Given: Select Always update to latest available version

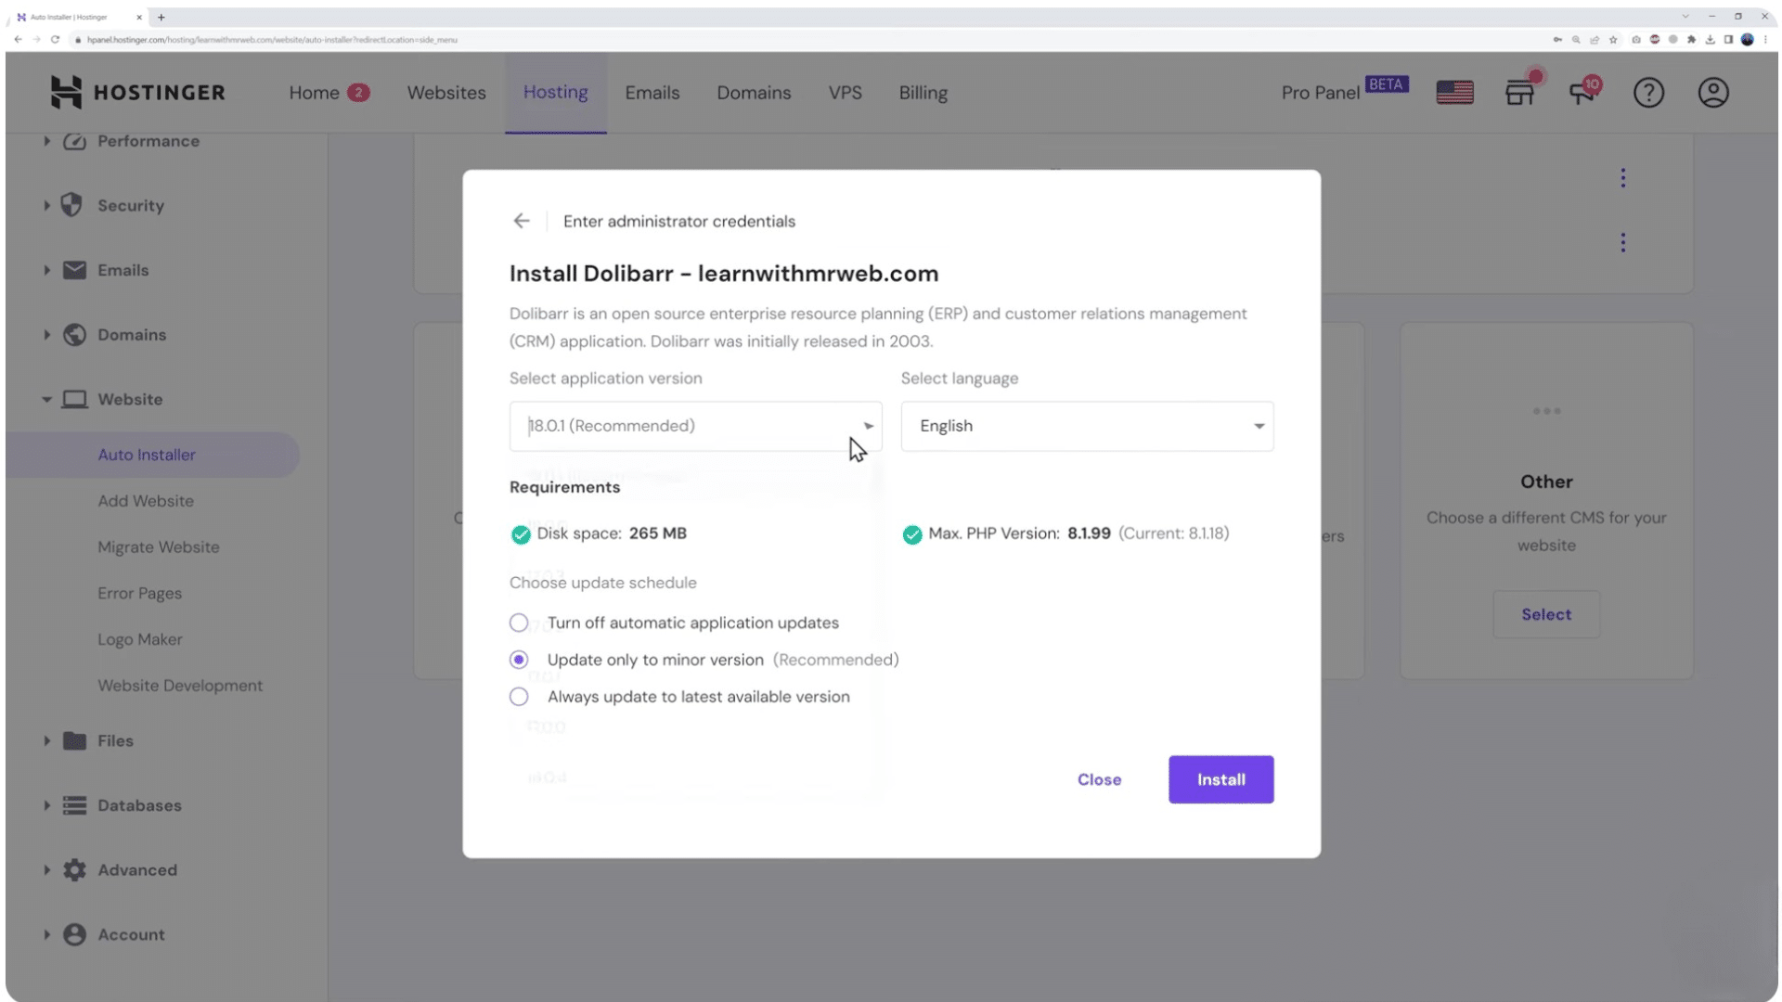Looking at the screenshot, I should point(519,697).
